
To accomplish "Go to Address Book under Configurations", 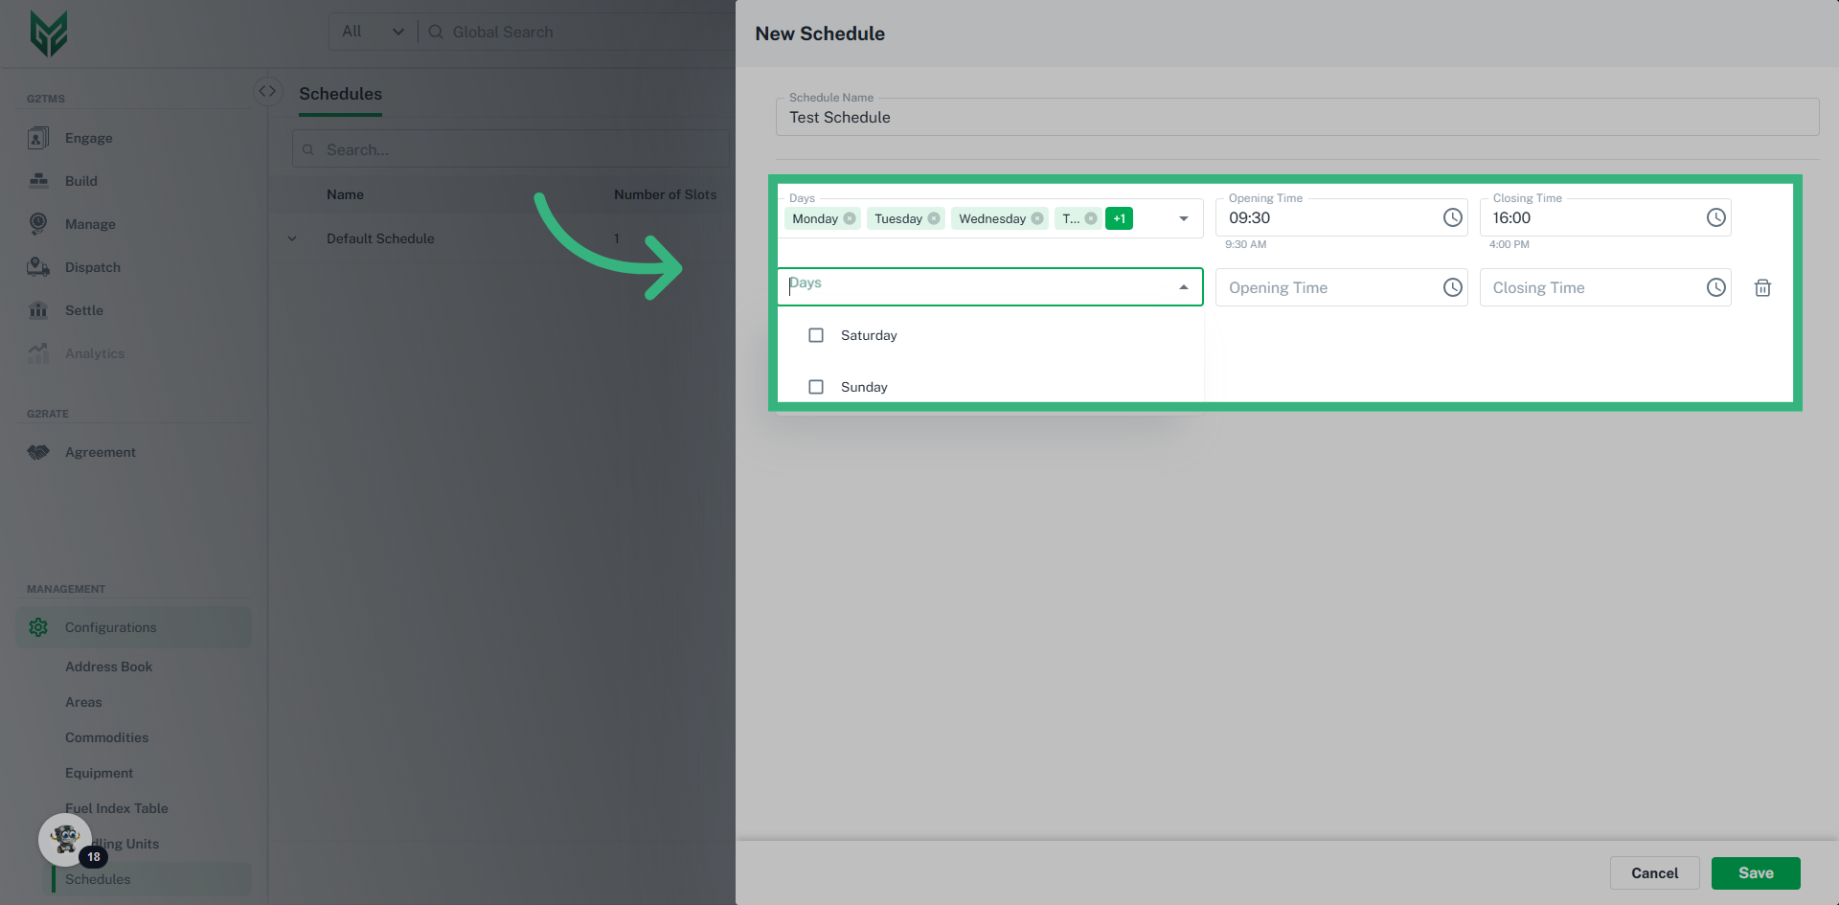I will point(108,667).
